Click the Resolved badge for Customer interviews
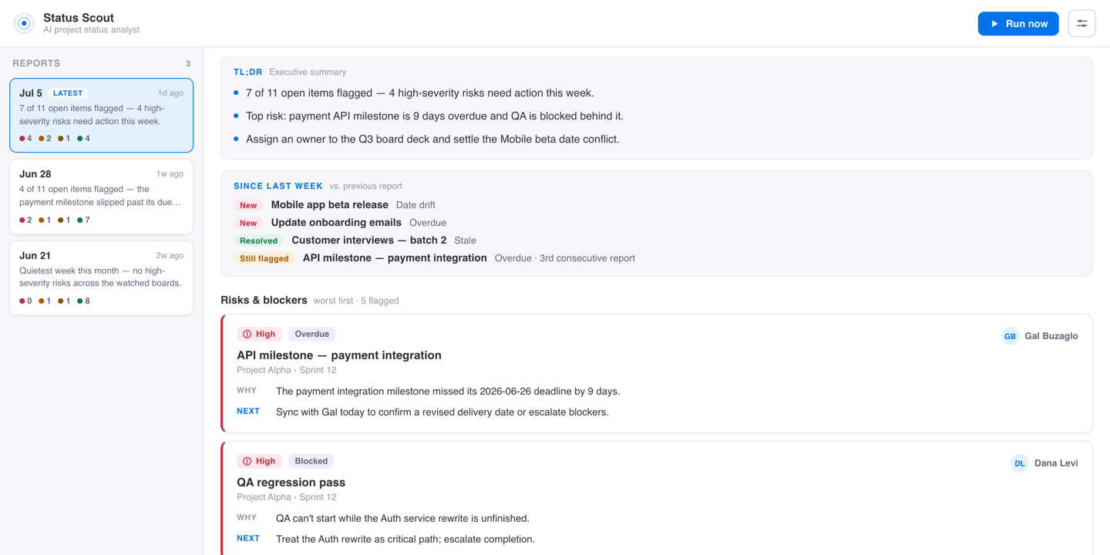1110x555 pixels. (x=258, y=240)
